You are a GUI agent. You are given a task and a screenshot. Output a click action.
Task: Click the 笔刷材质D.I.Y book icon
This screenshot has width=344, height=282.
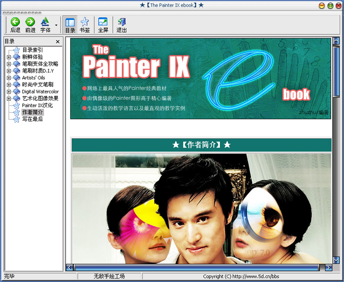tap(16, 71)
